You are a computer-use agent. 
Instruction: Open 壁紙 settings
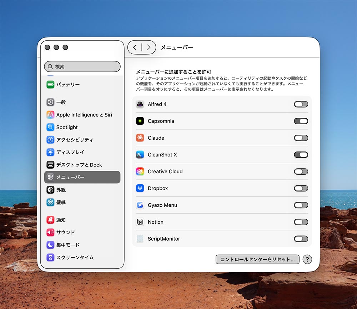[82, 202]
